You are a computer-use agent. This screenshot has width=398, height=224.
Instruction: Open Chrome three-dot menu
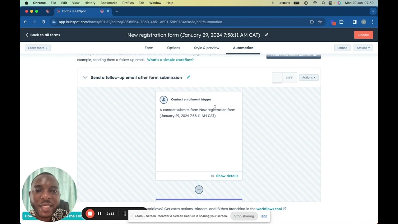click(x=373, y=22)
